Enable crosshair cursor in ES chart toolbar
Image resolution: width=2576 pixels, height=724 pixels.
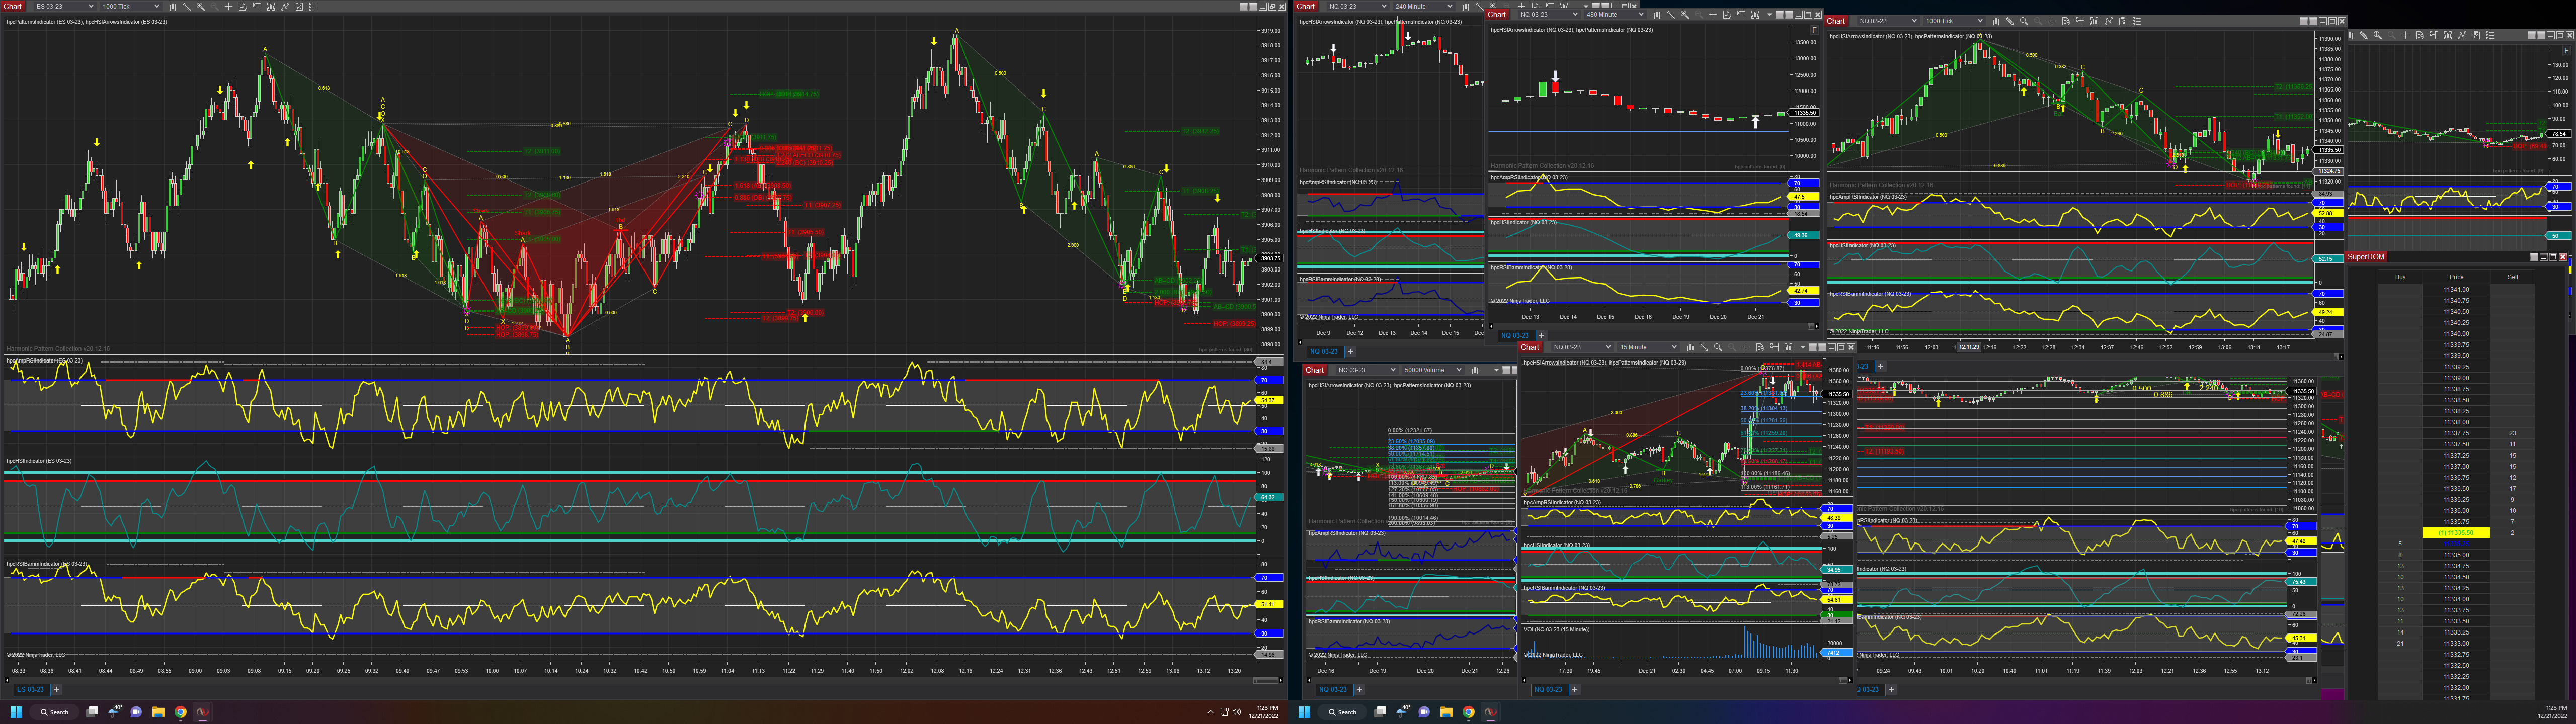[229, 6]
